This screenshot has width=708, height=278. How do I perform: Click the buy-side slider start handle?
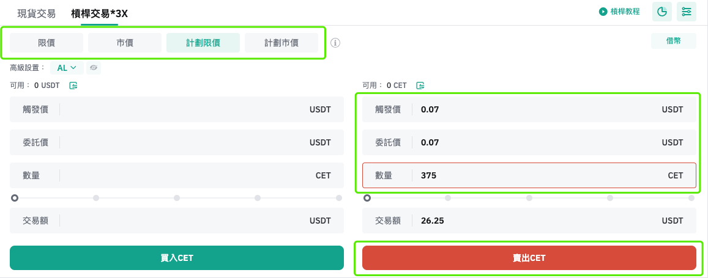click(x=15, y=198)
